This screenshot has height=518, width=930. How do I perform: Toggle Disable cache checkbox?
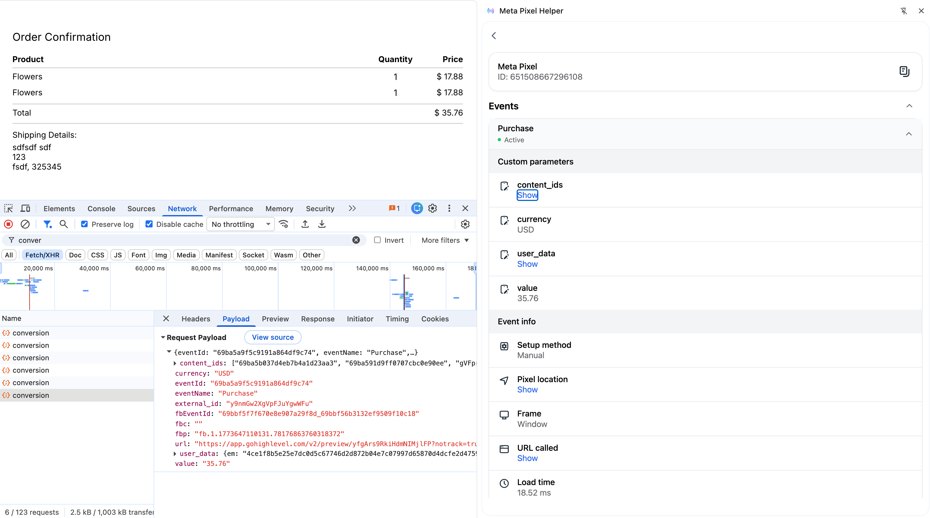point(149,224)
